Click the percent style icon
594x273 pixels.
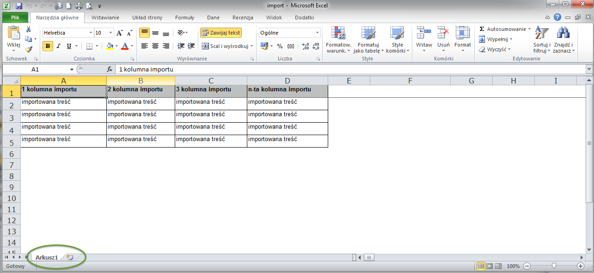(x=280, y=46)
